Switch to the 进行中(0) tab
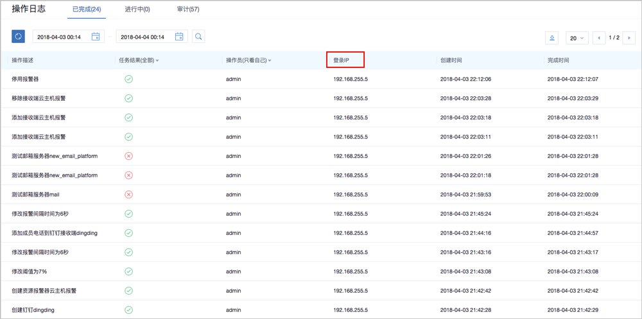Screen dimensions: 642x319 [138, 10]
